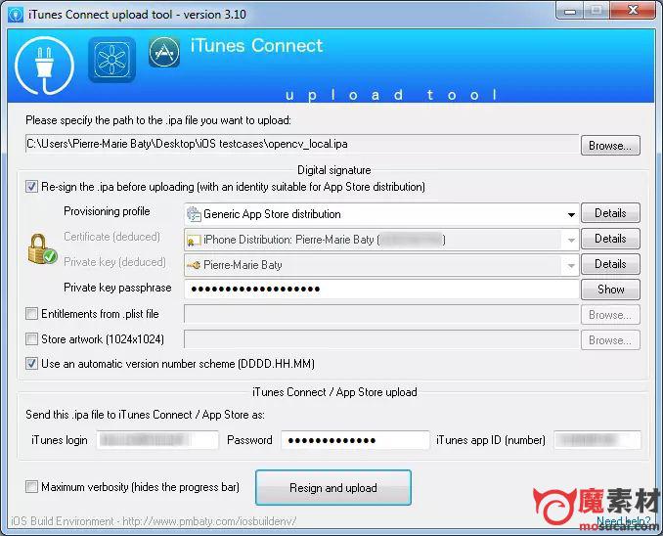Click the title bar application icon

pyautogui.click(x=16, y=15)
